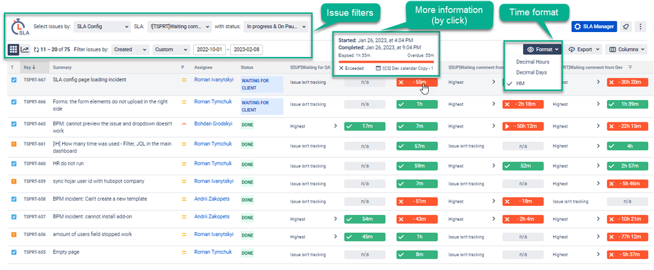Click the Summary column header

pyautogui.click(x=62, y=67)
